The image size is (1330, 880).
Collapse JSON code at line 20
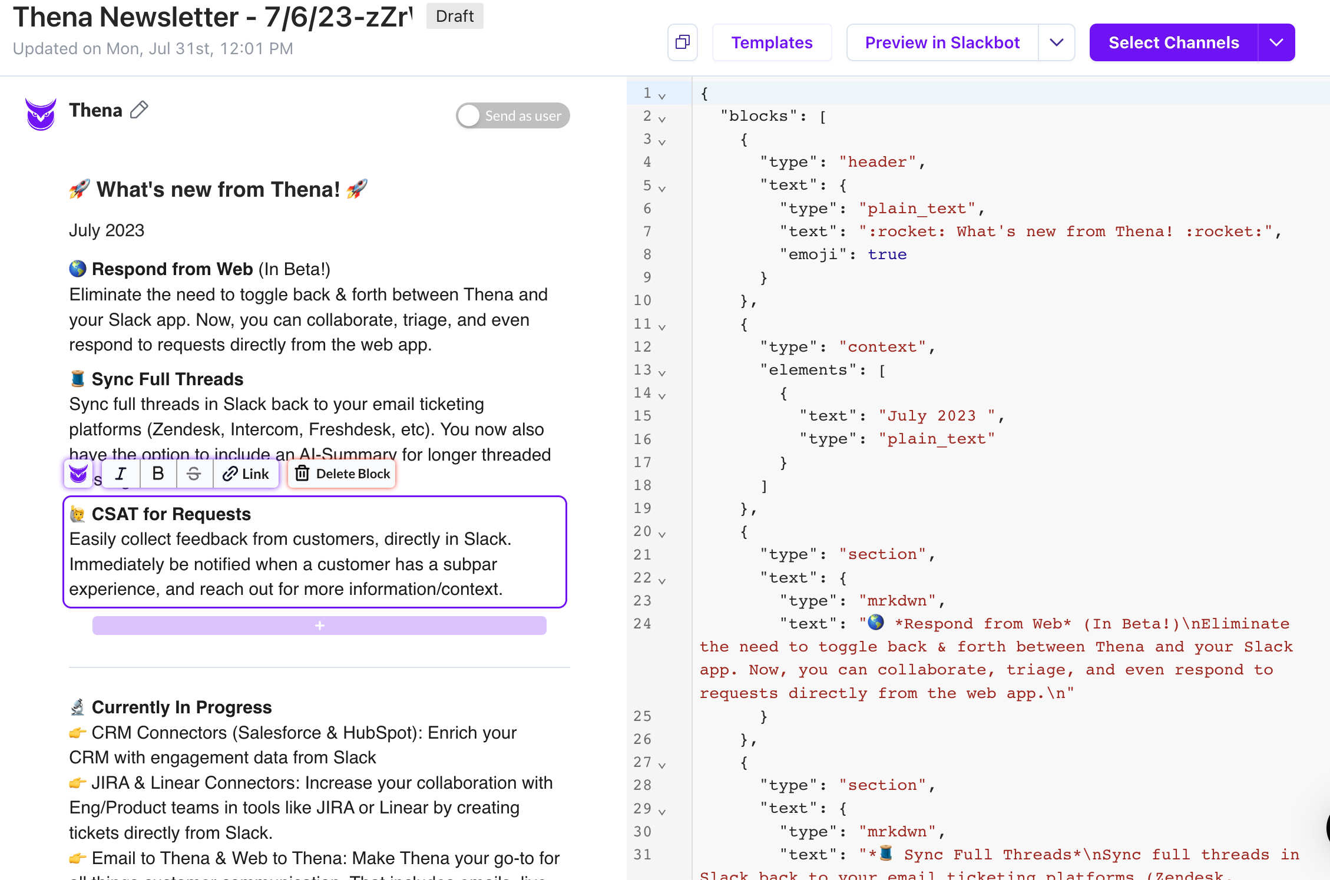[662, 534]
